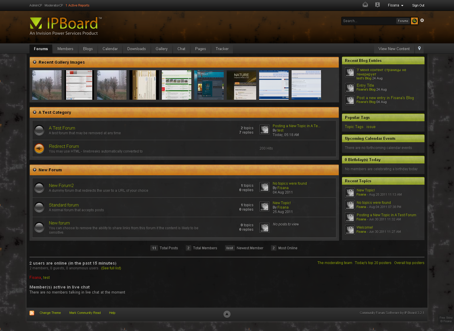
Task: Mark A Test Forum as read
Action: pos(39,130)
